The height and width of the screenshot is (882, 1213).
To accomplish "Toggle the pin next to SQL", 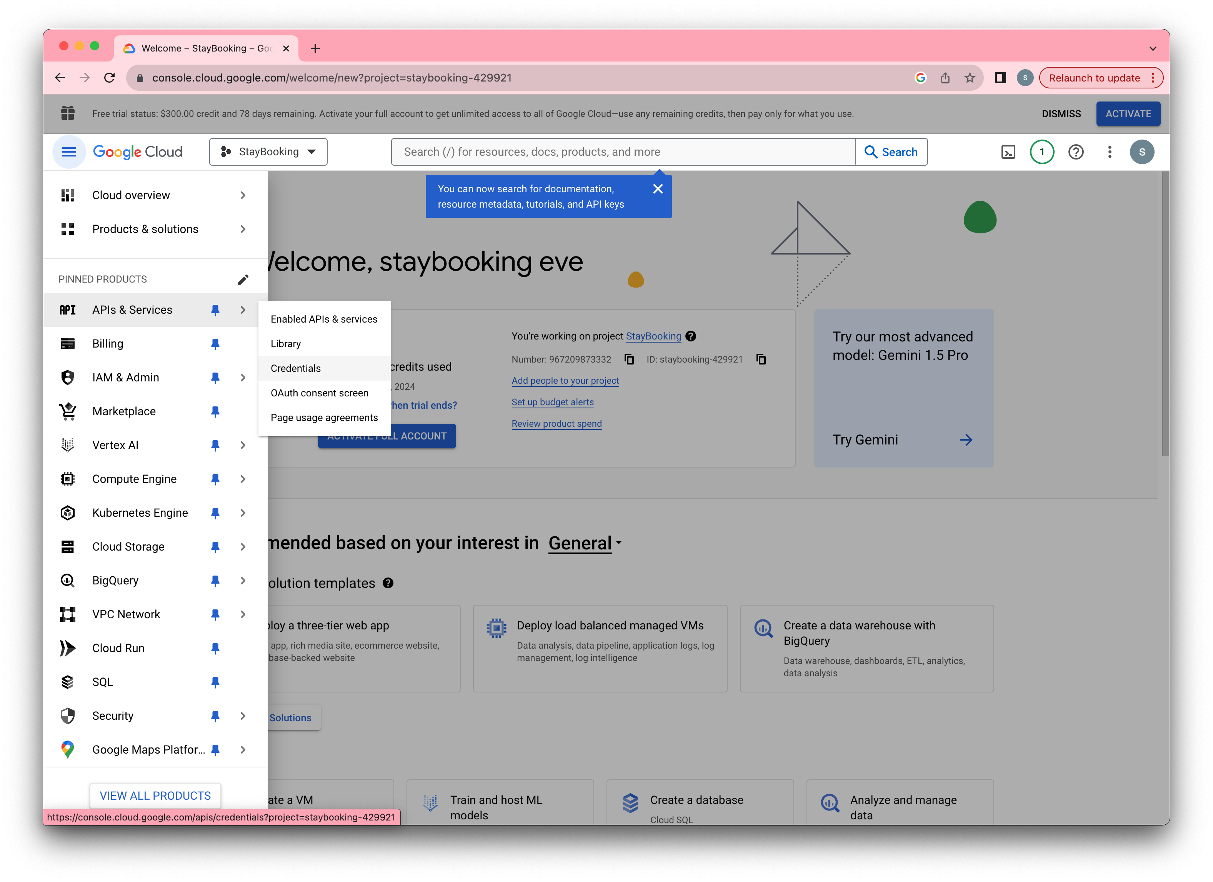I will coord(215,682).
